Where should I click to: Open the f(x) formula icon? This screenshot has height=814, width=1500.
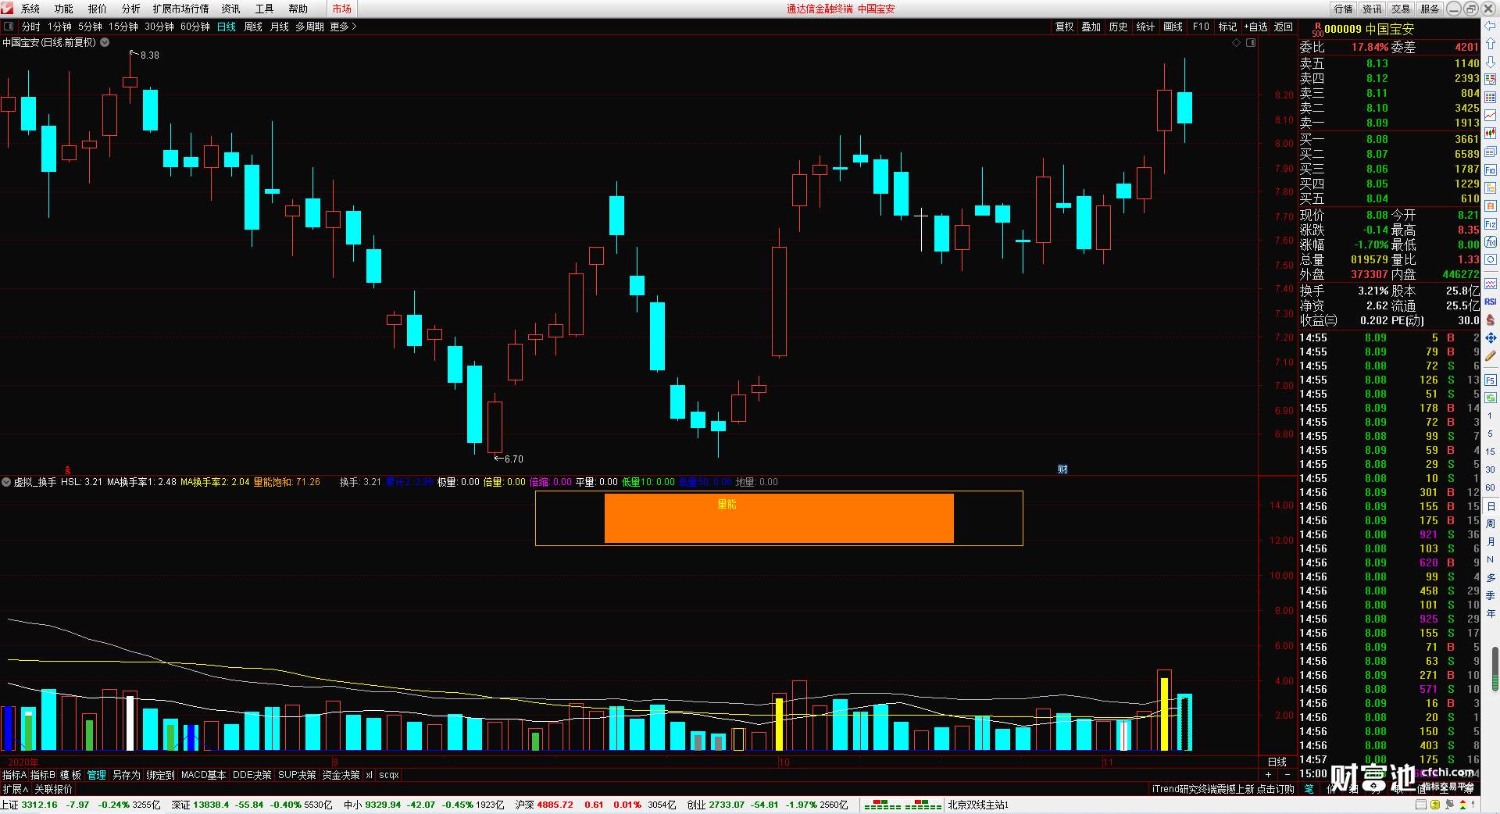coord(1491,242)
